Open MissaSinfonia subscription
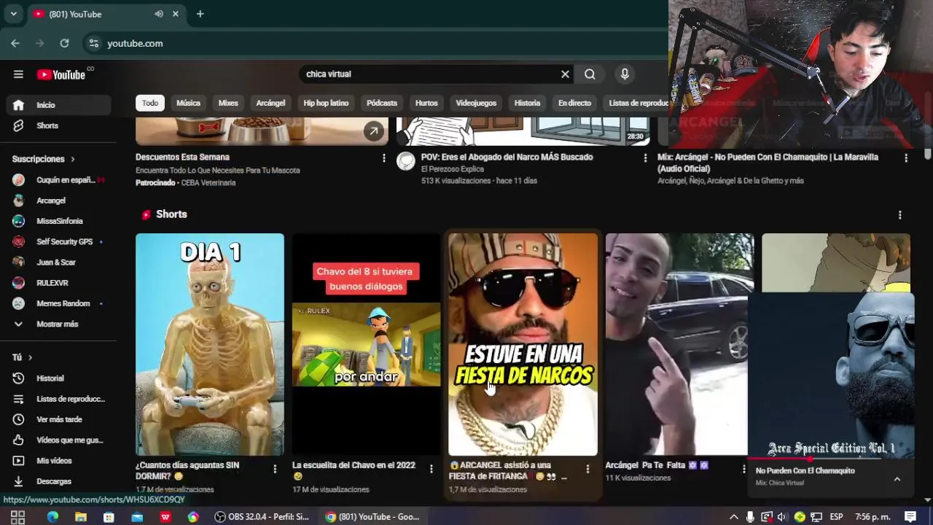 point(58,221)
